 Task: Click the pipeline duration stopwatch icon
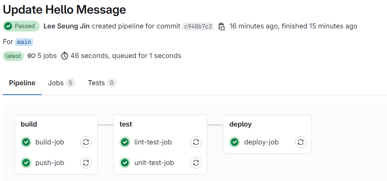(x=65, y=56)
